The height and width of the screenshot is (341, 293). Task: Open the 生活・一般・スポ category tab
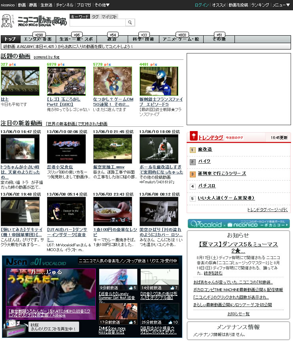tap(76, 39)
